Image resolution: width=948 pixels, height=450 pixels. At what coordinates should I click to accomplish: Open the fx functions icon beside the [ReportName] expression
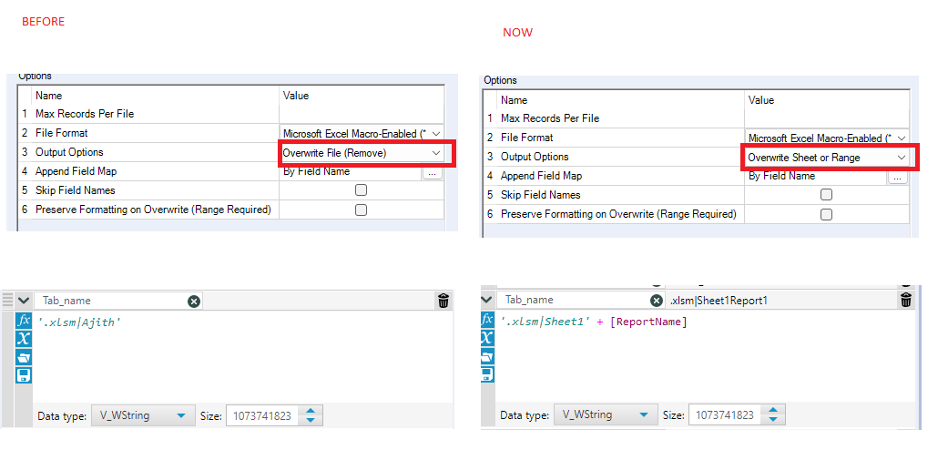[488, 321]
